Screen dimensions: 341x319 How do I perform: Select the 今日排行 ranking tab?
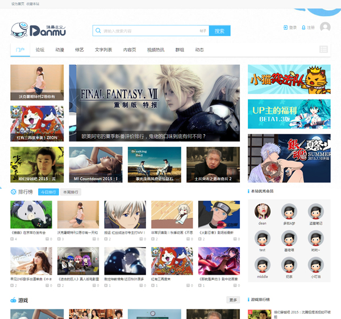[48, 192]
